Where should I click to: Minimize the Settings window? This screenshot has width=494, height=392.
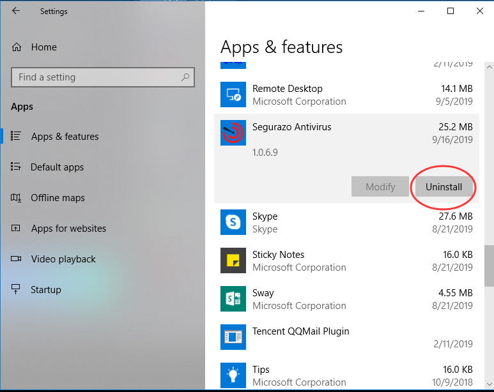[x=421, y=11]
